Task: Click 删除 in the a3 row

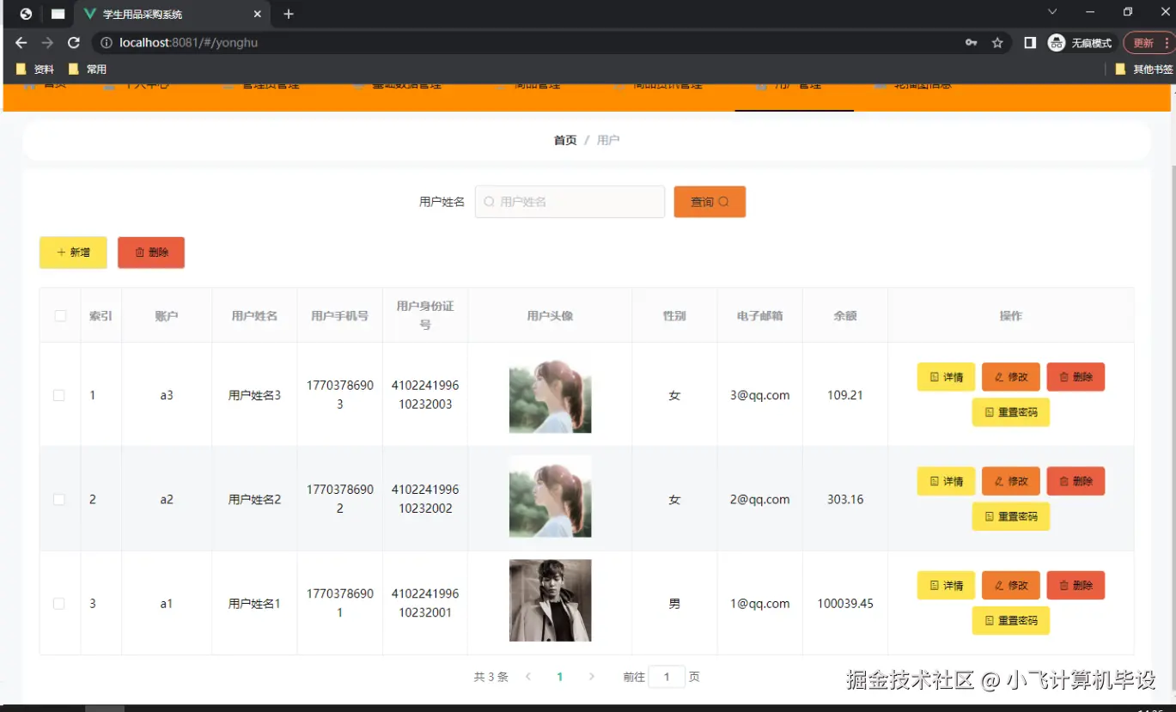Action: (x=1075, y=377)
